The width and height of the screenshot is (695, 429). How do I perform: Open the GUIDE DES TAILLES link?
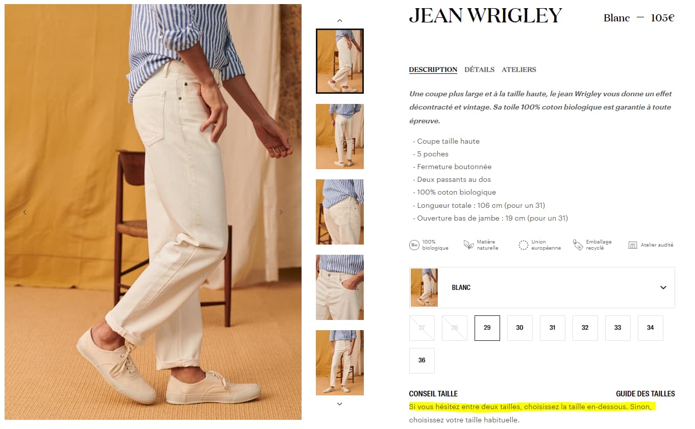point(646,394)
